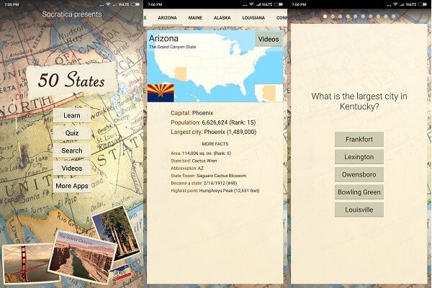Tap 'The Grand Canyon State' nickname

click(x=173, y=47)
